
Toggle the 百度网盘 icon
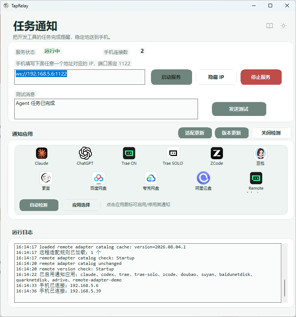pyautogui.click(x=98, y=178)
